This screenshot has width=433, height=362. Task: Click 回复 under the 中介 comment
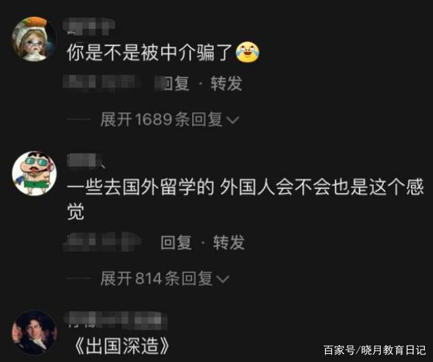(x=175, y=84)
